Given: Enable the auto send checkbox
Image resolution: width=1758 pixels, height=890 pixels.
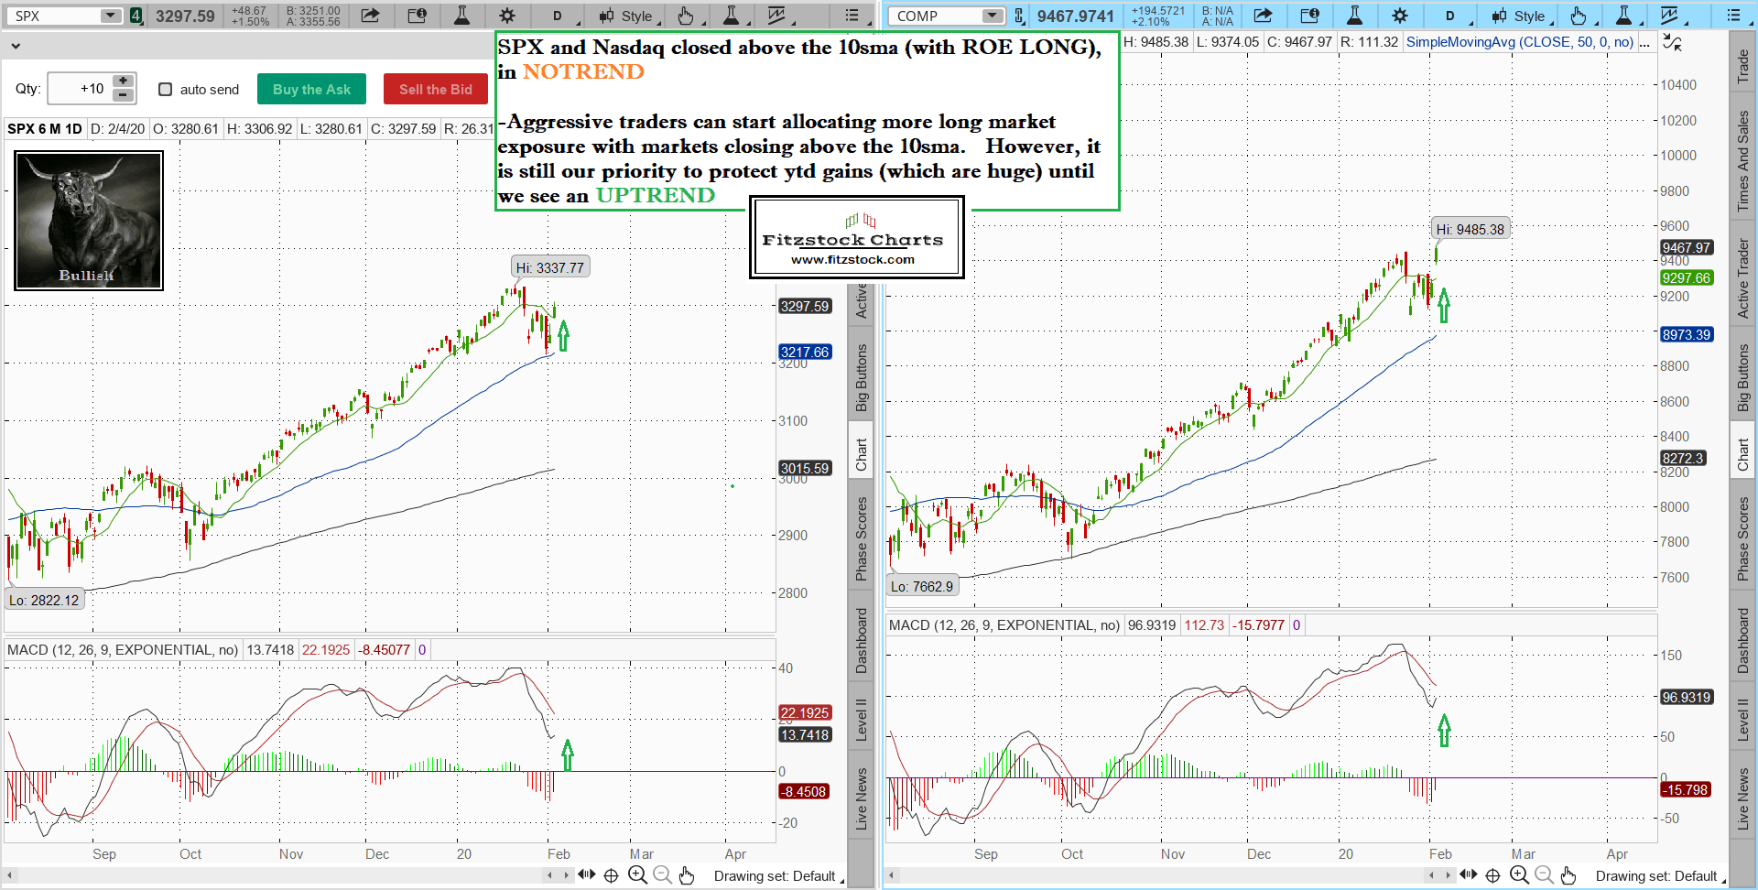Looking at the screenshot, I should 166,89.
